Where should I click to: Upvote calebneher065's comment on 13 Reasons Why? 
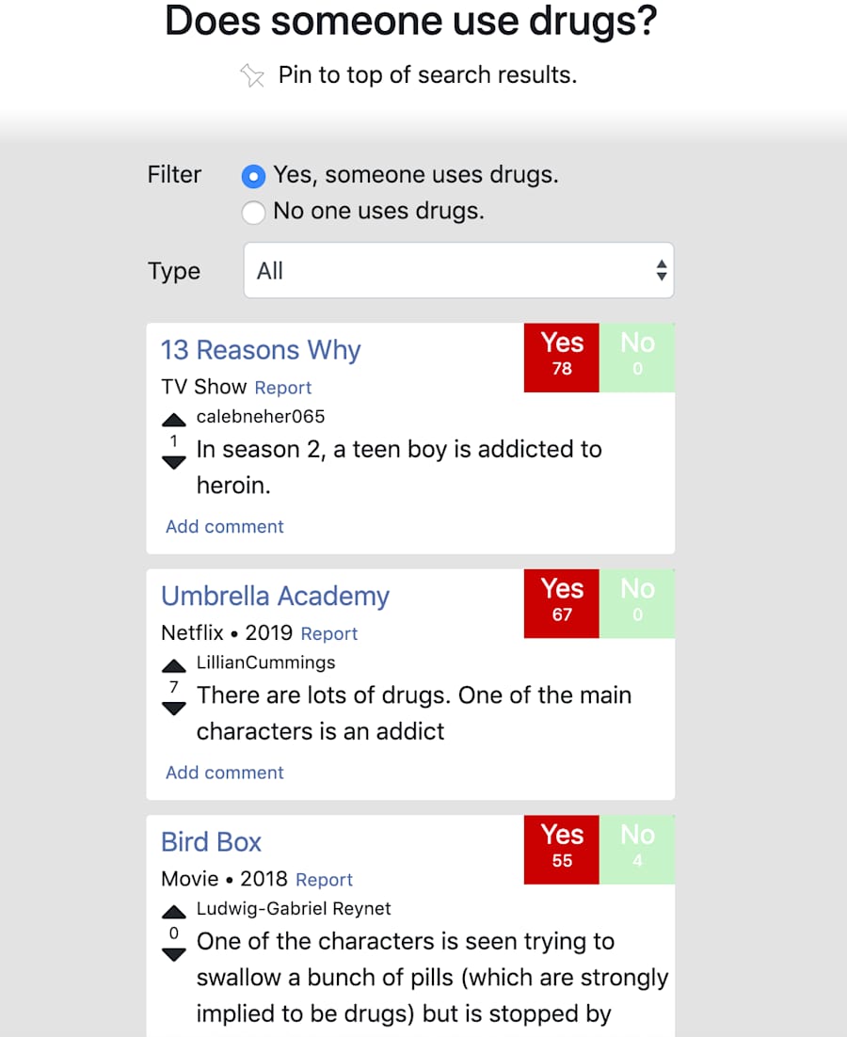pyautogui.click(x=174, y=420)
